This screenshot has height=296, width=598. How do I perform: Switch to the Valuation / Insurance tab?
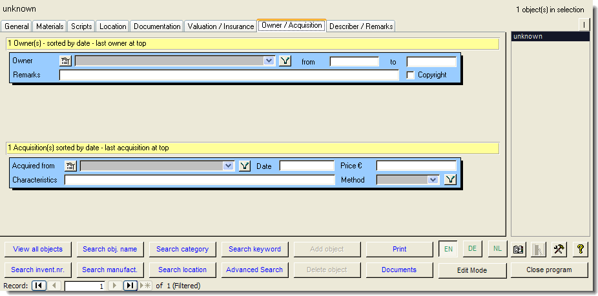pos(220,26)
